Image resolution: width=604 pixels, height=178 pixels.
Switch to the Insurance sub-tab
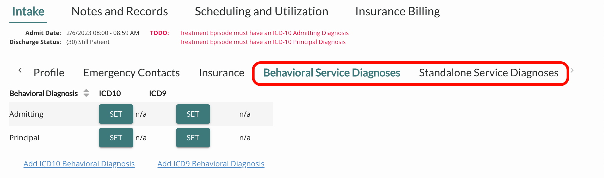[x=221, y=73]
